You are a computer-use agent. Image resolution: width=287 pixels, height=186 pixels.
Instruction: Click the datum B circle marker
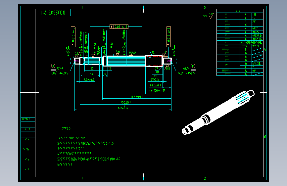[193, 66]
